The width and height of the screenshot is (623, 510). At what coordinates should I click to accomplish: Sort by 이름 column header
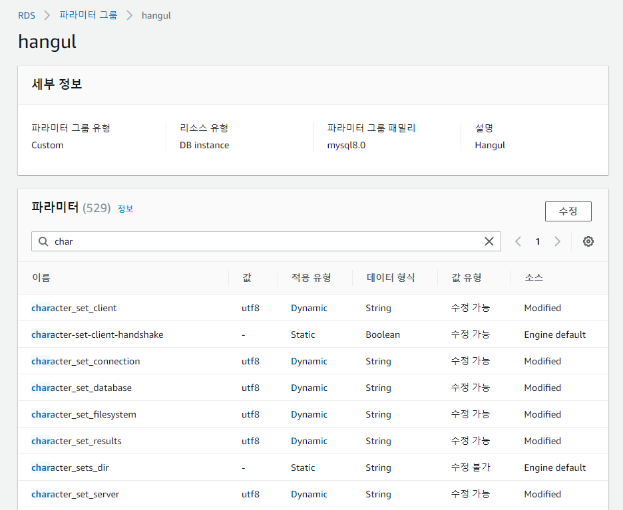(x=41, y=277)
